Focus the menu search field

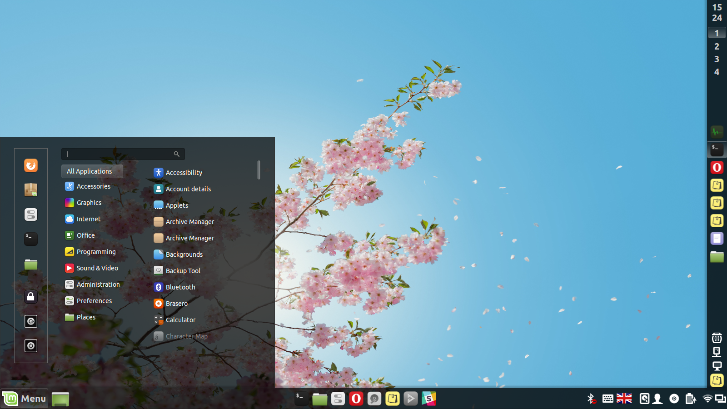[x=123, y=154]
